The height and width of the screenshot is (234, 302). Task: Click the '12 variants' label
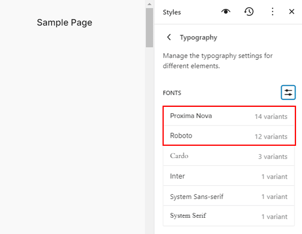point(271,137)
